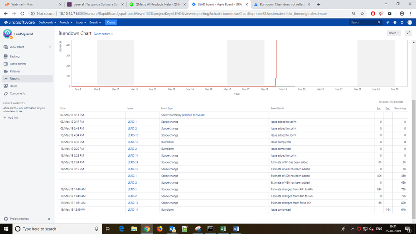The width and height of the screenshot is (416, 234).
Task: Open Project settings gear
Action: [x=6, y=219]
